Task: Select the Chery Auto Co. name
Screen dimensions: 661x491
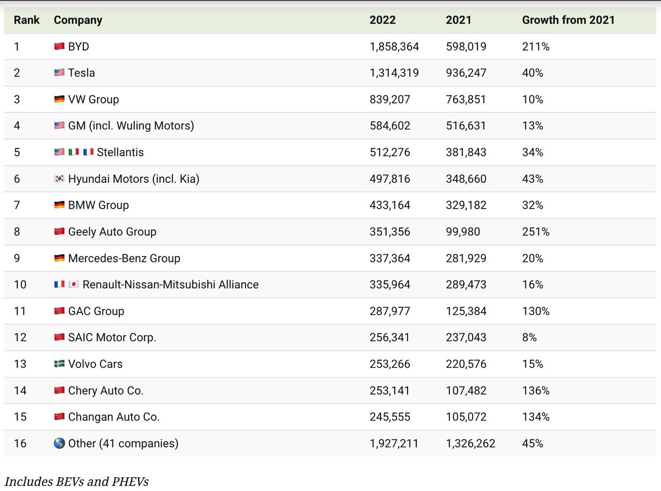Action: (106, 391)
